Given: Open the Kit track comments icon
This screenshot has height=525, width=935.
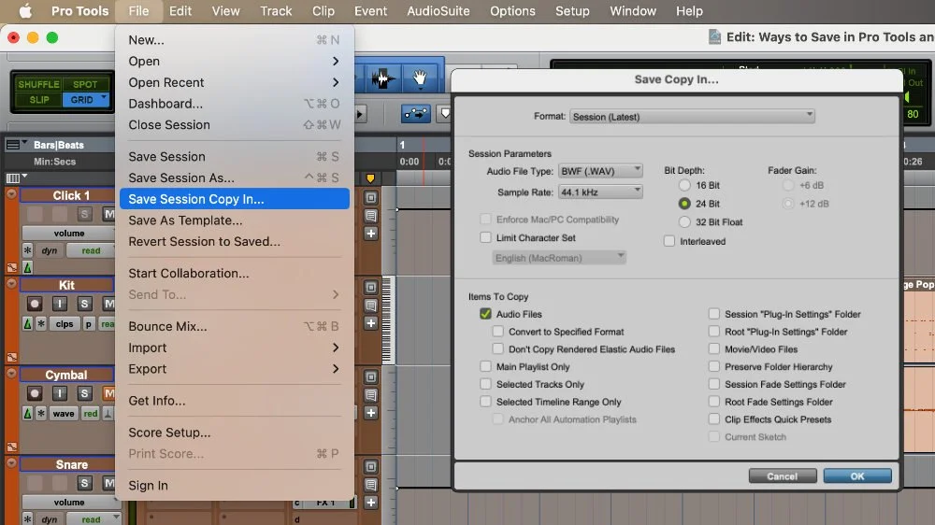Looking at the screenshot, I should pos(371,305).
